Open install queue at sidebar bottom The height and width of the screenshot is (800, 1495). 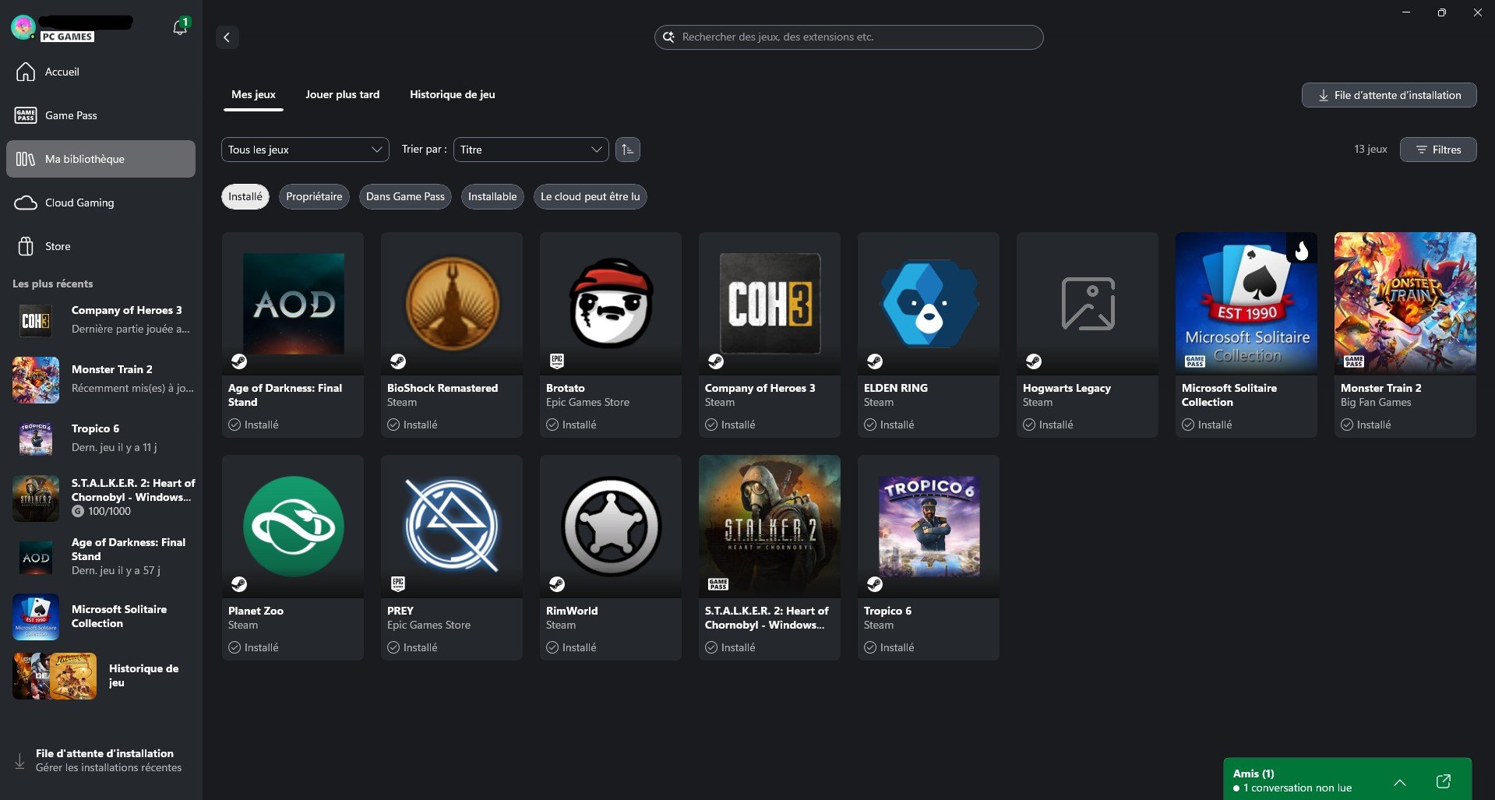click(x=100, y=760)
